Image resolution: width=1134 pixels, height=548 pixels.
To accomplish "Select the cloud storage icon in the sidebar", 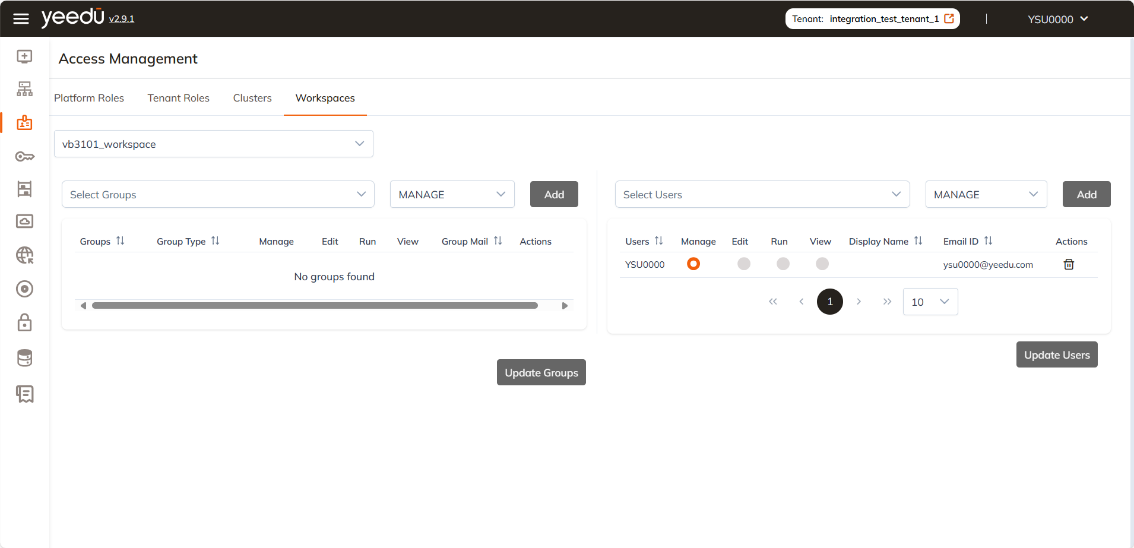I will coord(24,221).
